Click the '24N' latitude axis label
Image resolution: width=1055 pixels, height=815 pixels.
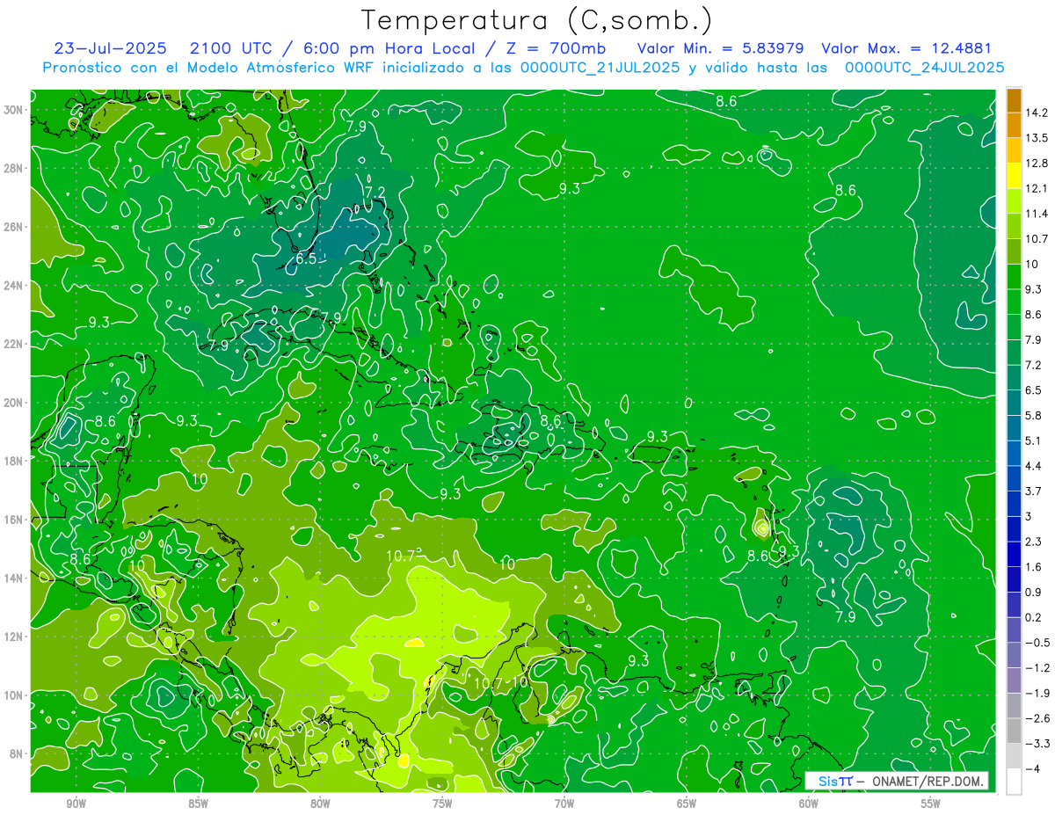click(x=14, y=286)
